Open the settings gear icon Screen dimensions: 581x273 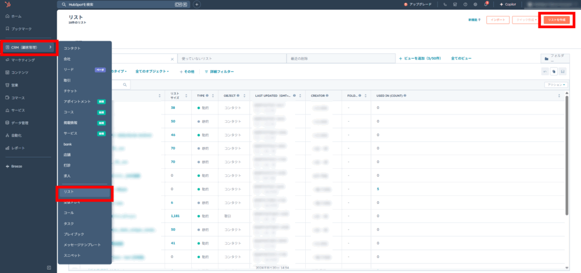[475, 5]
